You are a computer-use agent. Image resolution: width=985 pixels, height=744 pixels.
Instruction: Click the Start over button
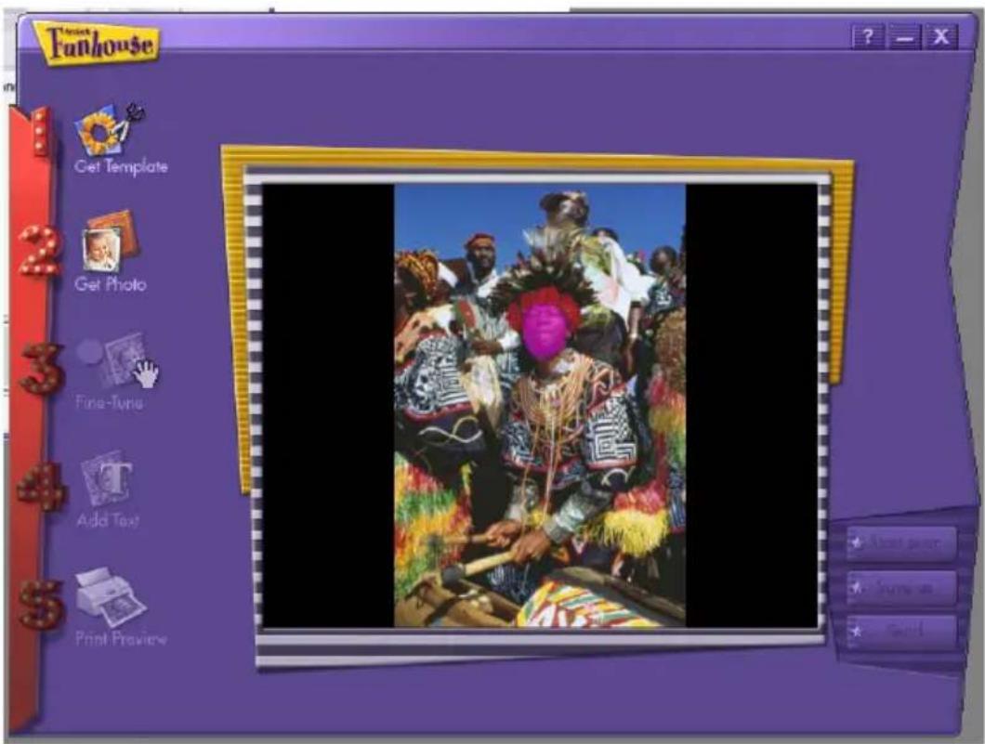tap(900, 543)
